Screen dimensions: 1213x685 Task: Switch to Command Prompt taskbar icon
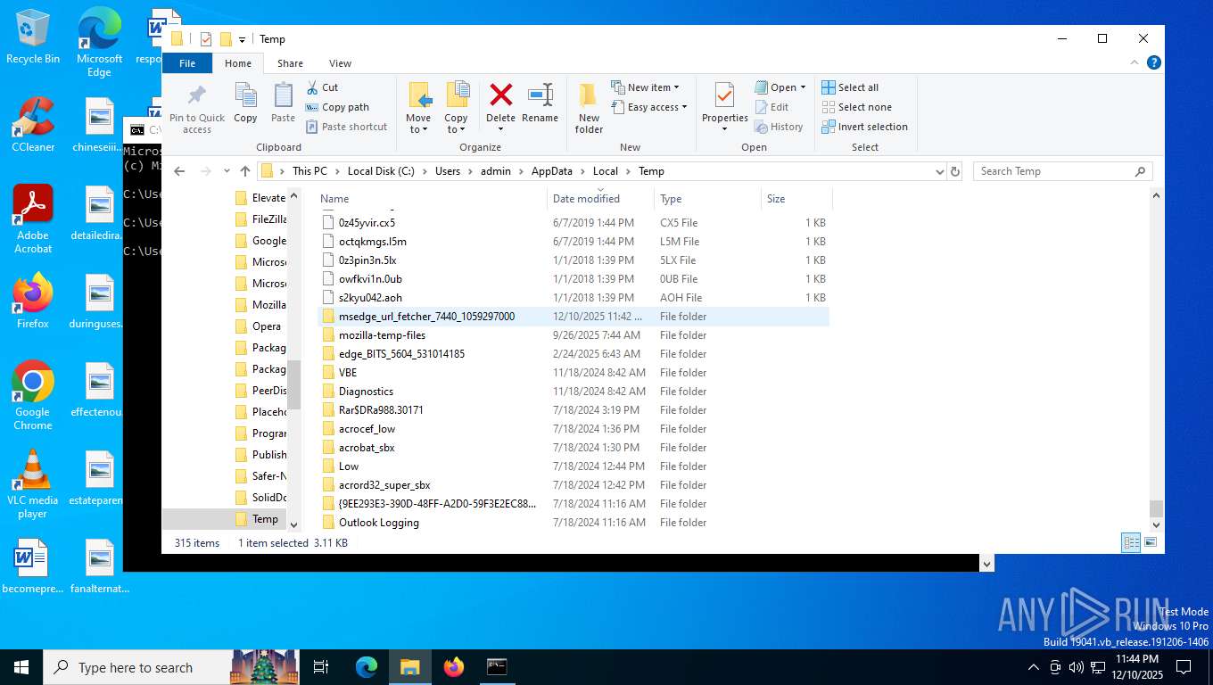point(497,667)
